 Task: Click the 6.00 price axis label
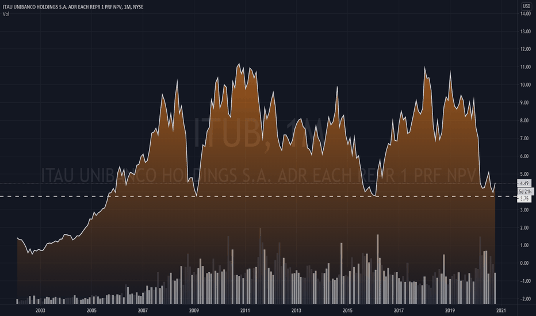526,156
